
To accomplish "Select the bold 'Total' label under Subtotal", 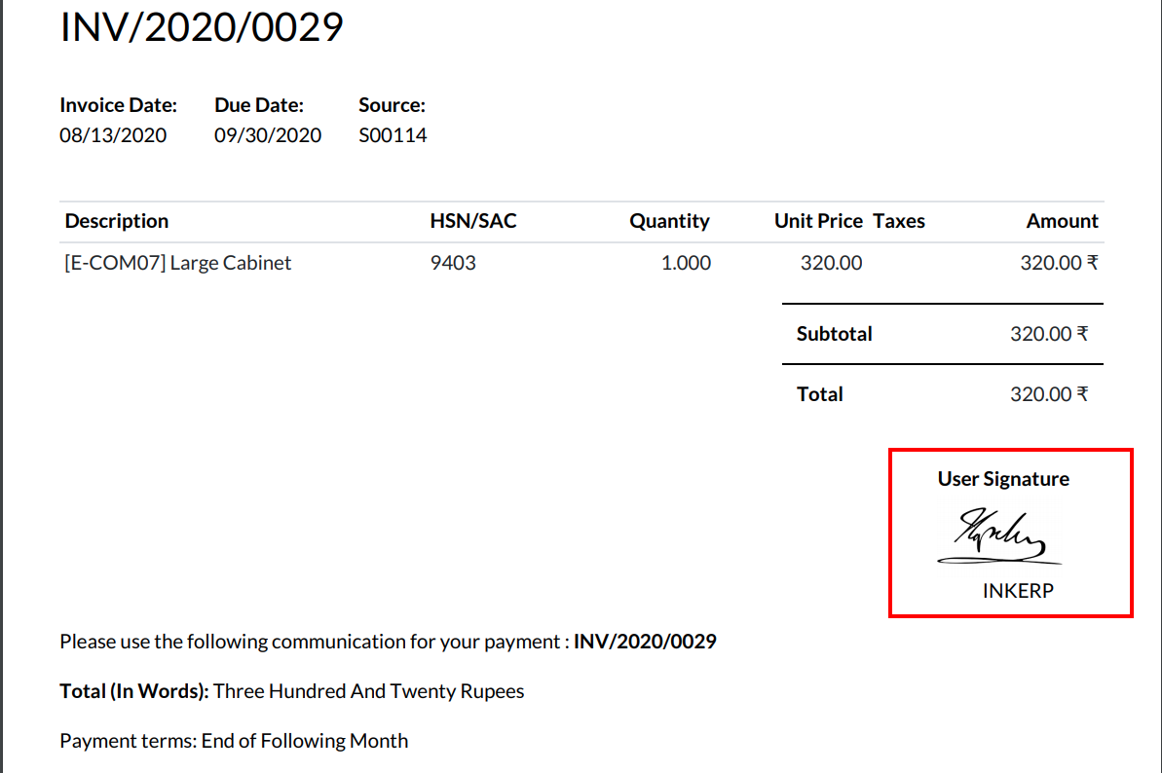I will (x=819, y=394).
